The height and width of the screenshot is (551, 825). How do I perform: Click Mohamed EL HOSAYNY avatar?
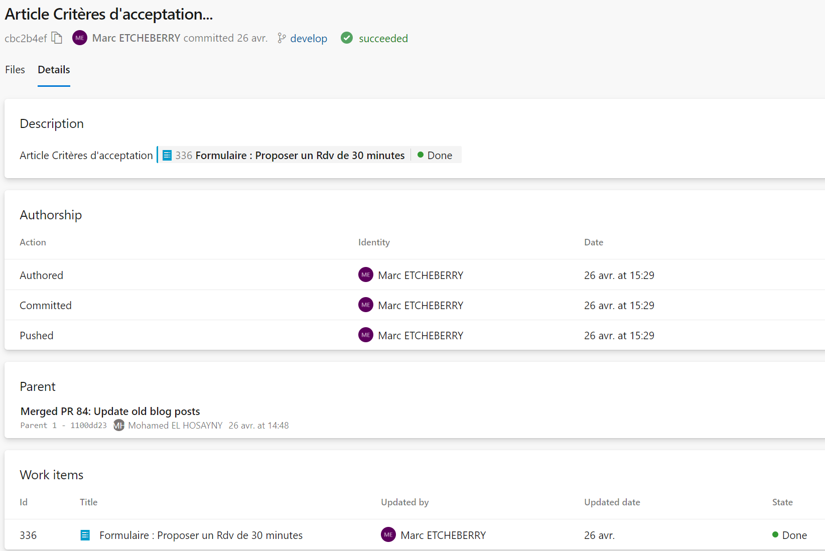coord(119,426)
